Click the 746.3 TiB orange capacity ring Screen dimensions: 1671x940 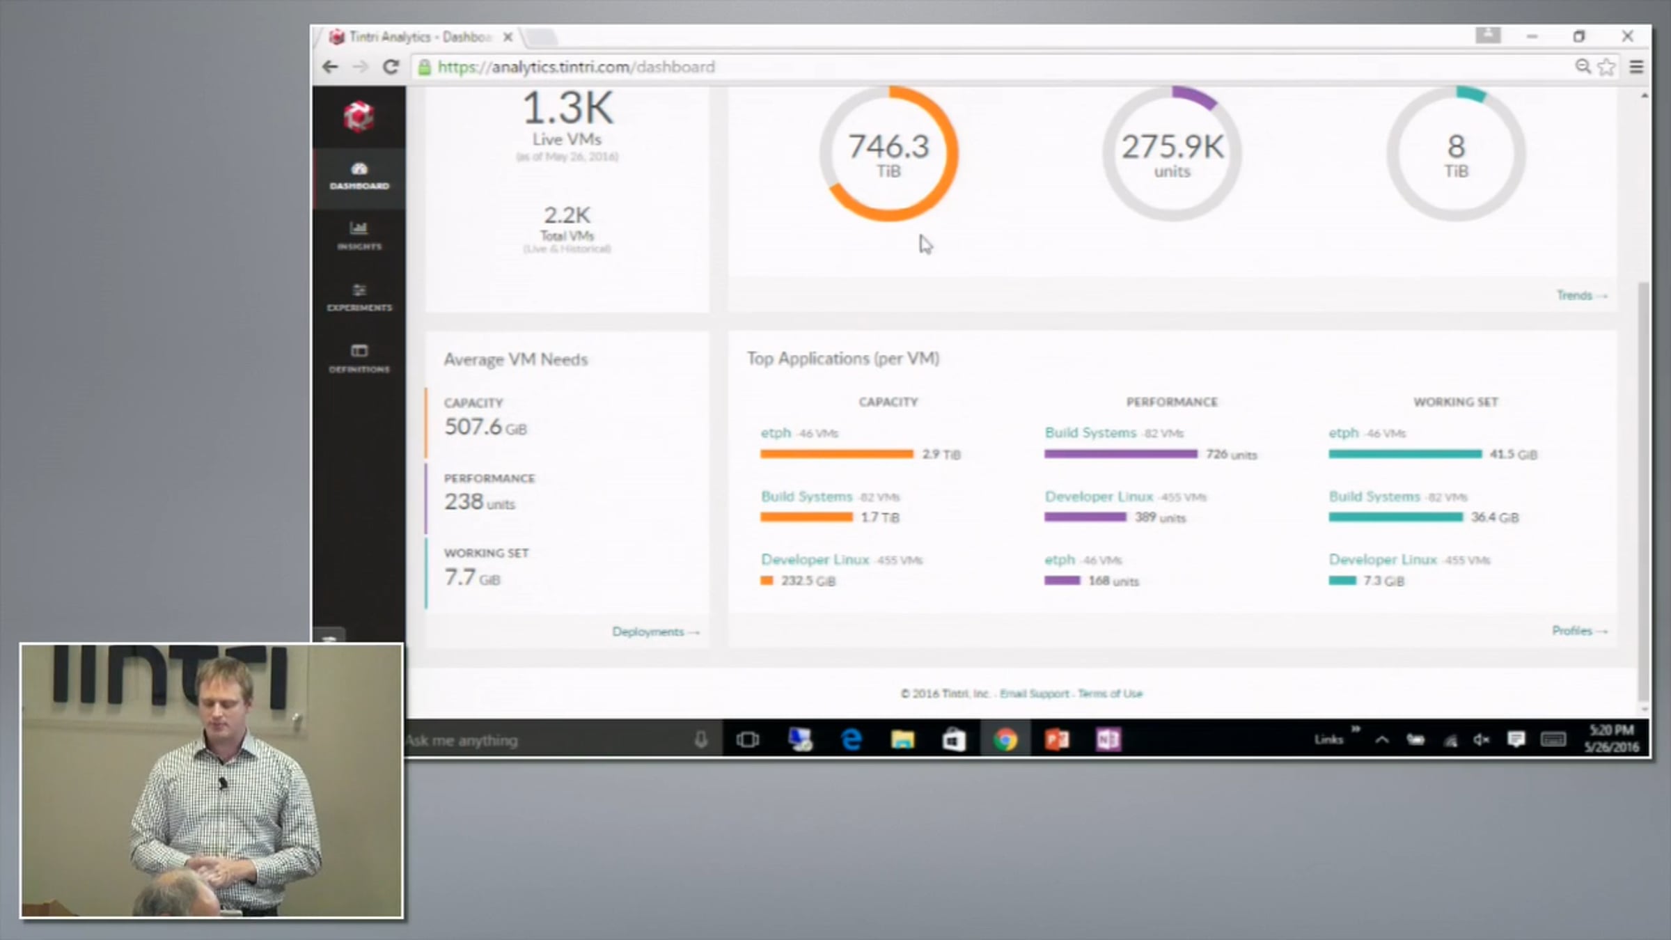coord(888,154)
